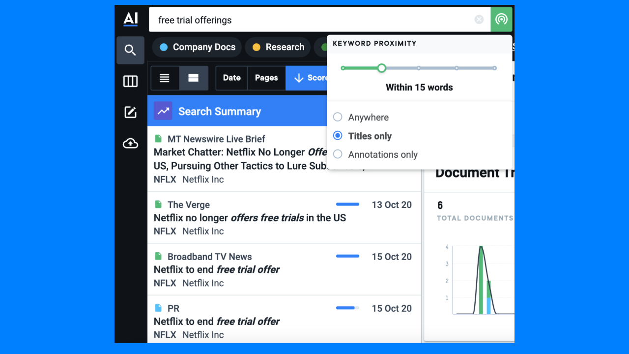Toggle the Research filter chip
Screen dimensions: 629x354
[x=278, y=47]
